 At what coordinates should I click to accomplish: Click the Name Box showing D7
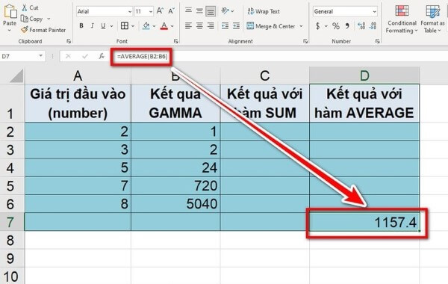point(19,56)
